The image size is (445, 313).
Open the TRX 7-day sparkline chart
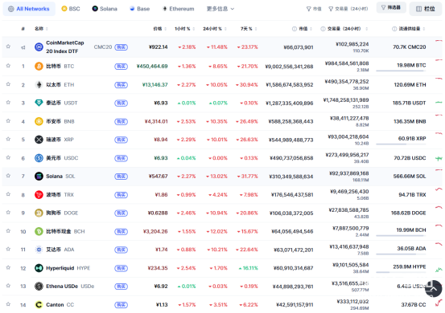tap(439, 189)
